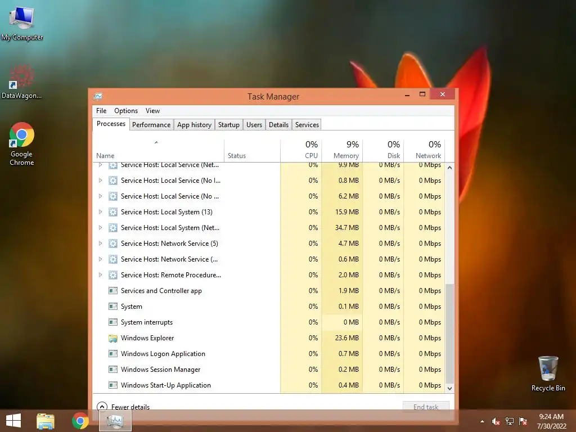Viewport: 576px width, 432px height.
Task: Collapse view with Fewer details arrow
Action: 102,407
